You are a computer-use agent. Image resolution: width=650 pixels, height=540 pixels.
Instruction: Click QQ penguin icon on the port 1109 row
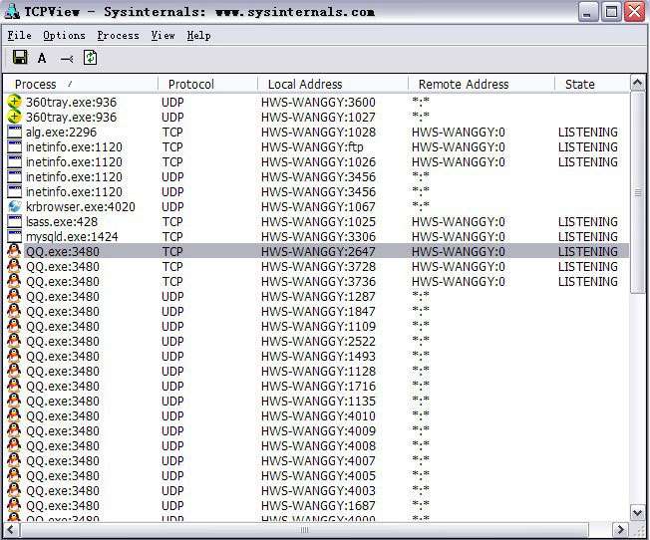[x=14, y=326]
